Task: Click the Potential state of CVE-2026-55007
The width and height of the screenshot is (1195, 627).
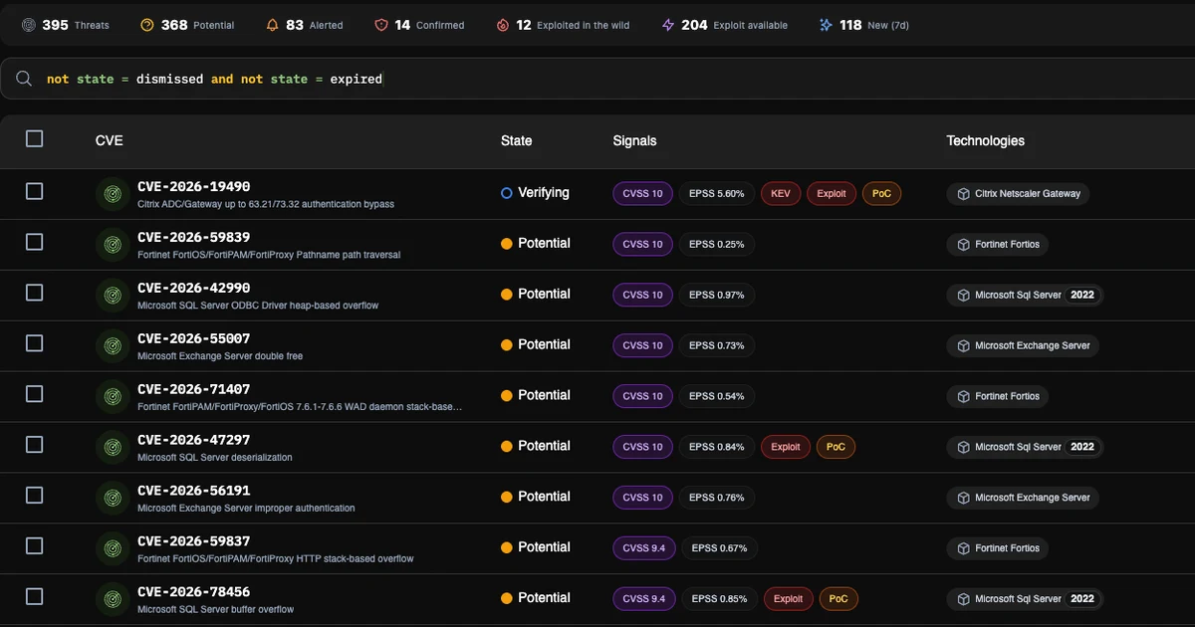Action: (536, 344)
